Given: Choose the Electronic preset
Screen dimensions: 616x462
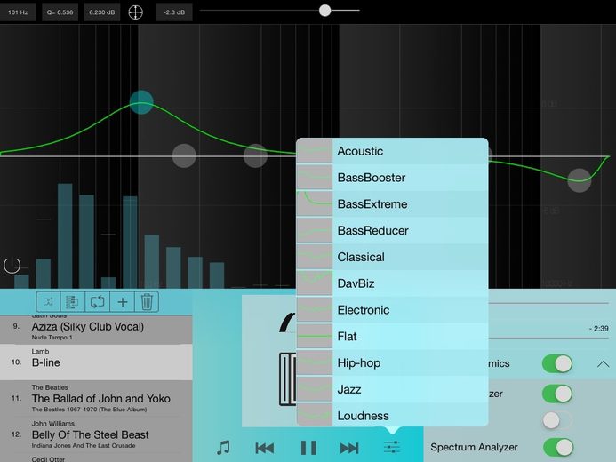Looking at the screenshot, I should pos(392,310).
